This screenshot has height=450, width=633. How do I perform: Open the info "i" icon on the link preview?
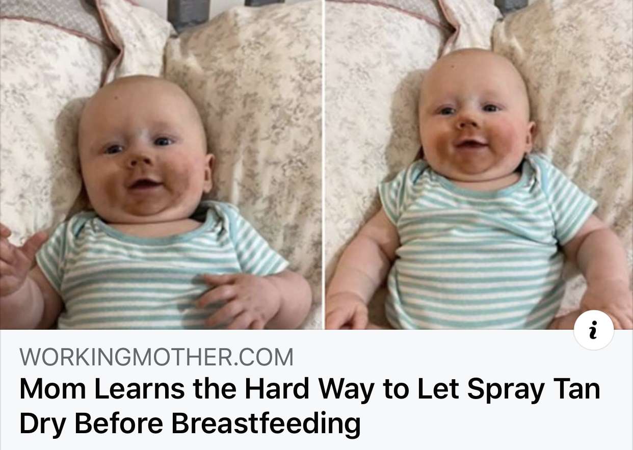pos(594,330)
